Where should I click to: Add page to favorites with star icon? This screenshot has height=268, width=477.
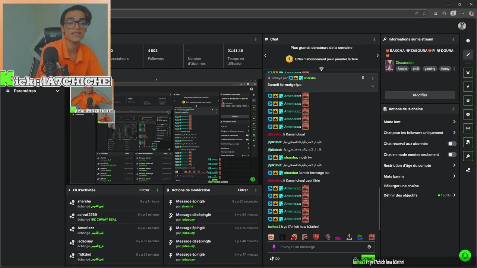pyautogui.click(x=424, y=13)
